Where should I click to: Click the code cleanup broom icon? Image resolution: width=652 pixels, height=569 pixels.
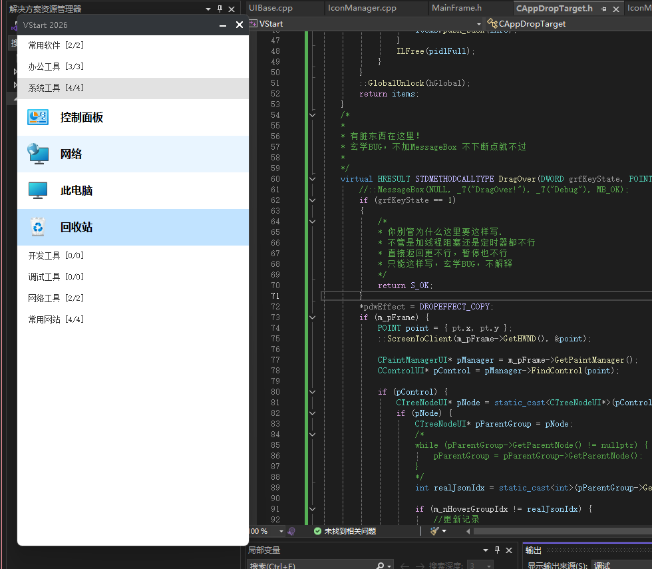pos(434,531)
